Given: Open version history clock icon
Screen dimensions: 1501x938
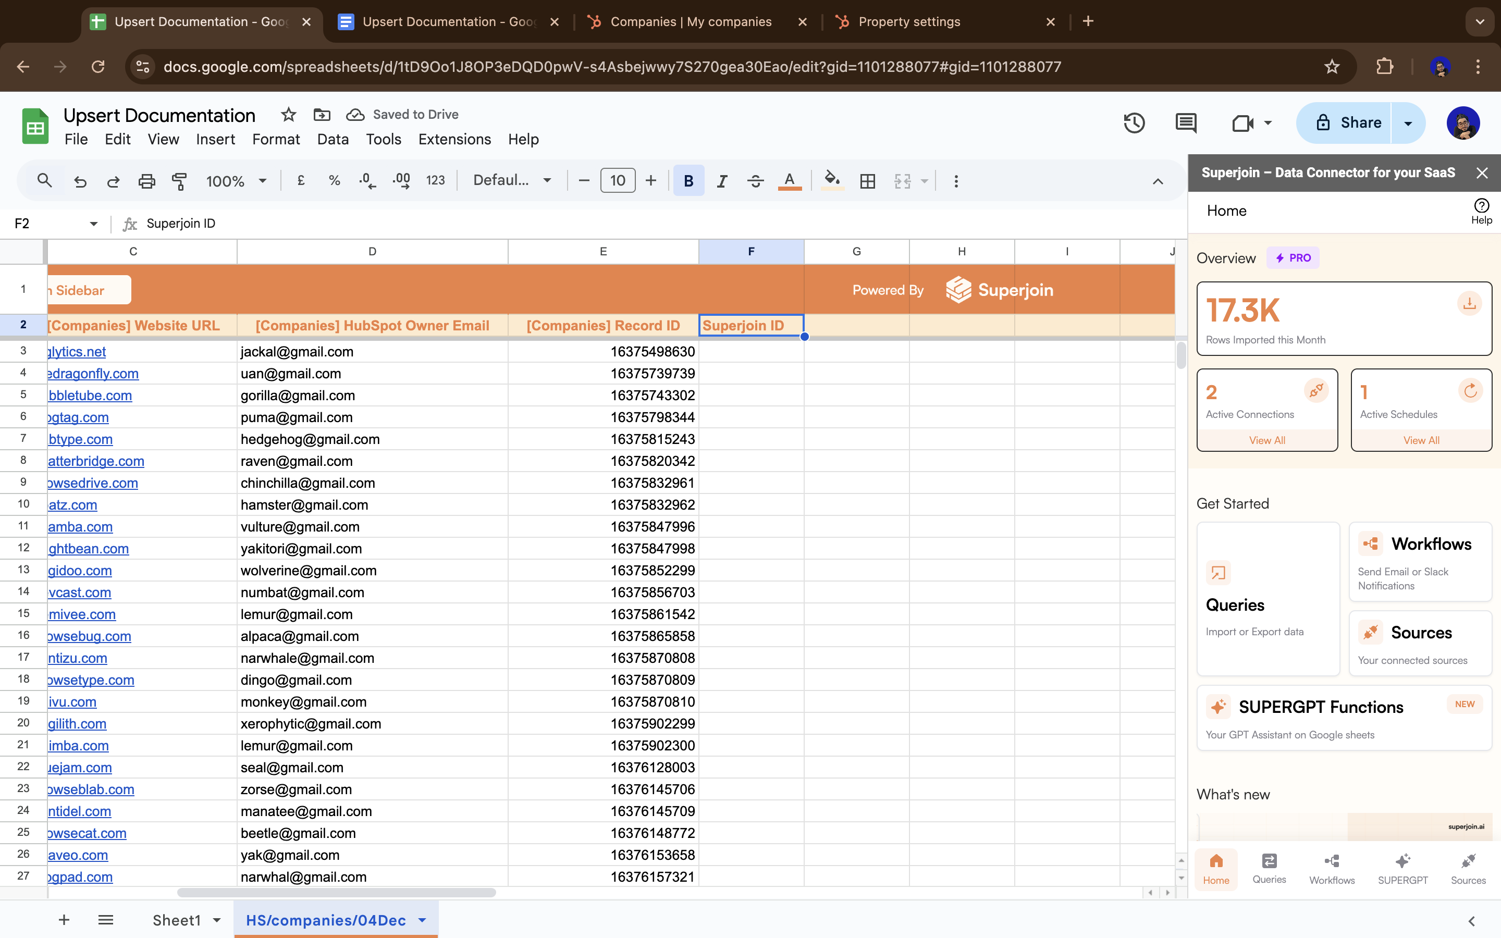Looking at the screenshot, I should click(1134, 123).
